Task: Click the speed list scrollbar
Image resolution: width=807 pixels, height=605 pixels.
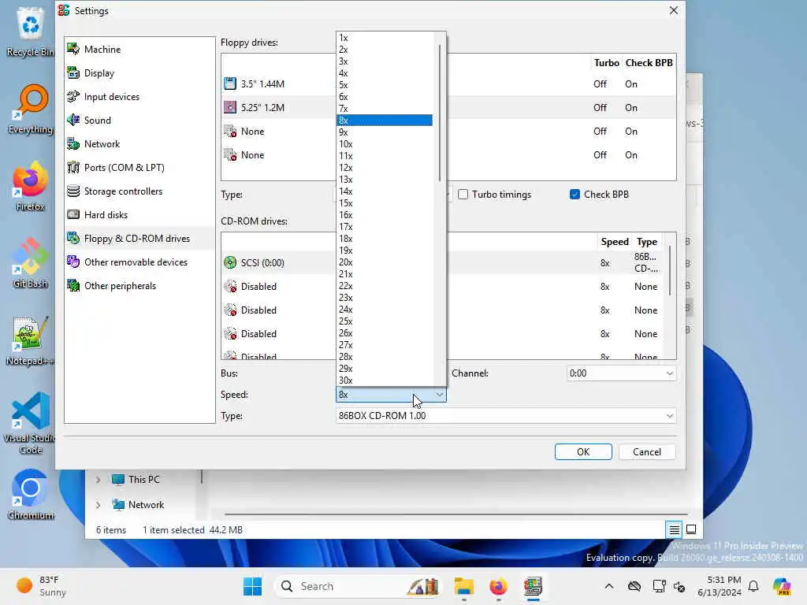Action: tap(440, 113)
